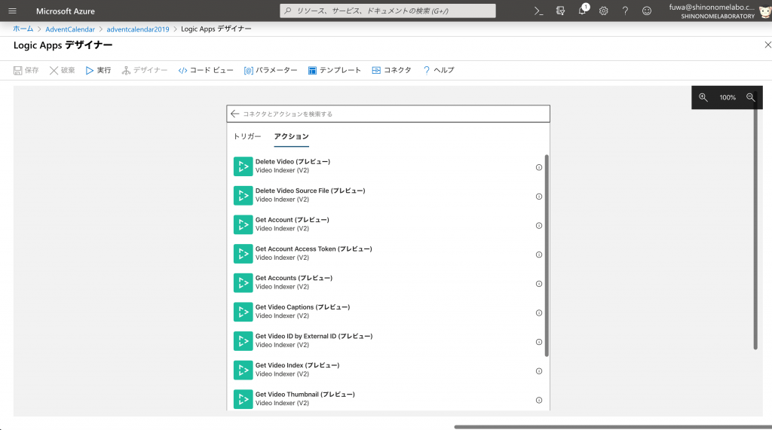Click the action list scrollbar
Viewport: 772px width, 430px height.
pyautogui.click(x=547, y=256)
